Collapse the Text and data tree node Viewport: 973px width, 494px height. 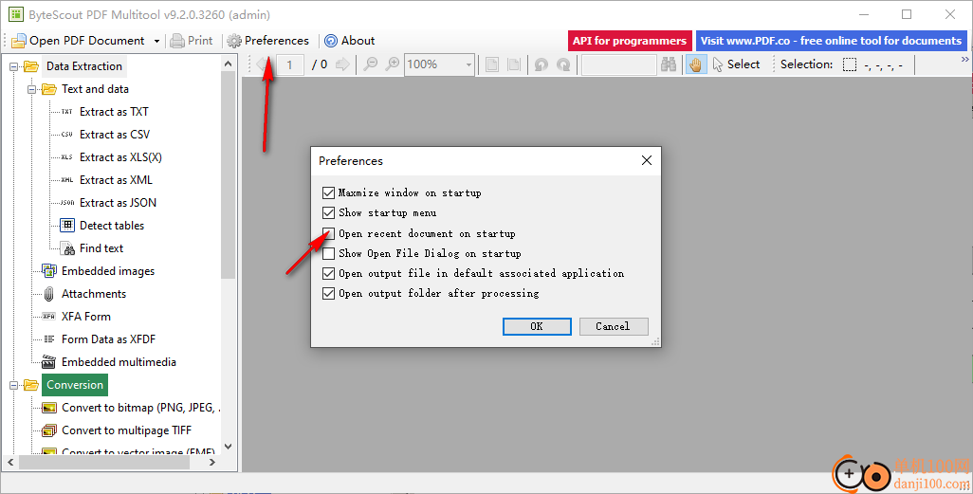[31, 89]
